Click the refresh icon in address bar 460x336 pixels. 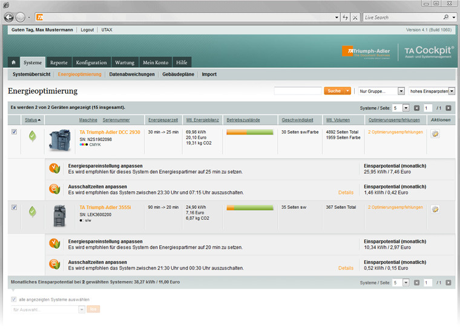click(345, 18)
